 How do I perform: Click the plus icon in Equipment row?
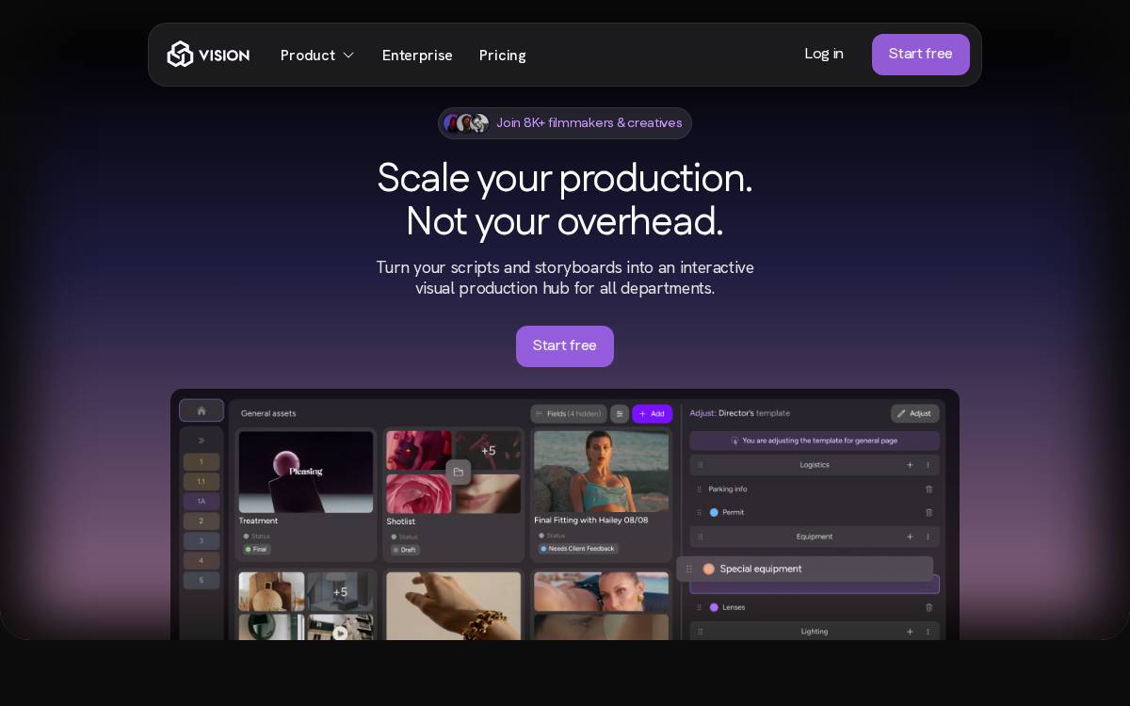pyautogui.click(x=910, y=537)
